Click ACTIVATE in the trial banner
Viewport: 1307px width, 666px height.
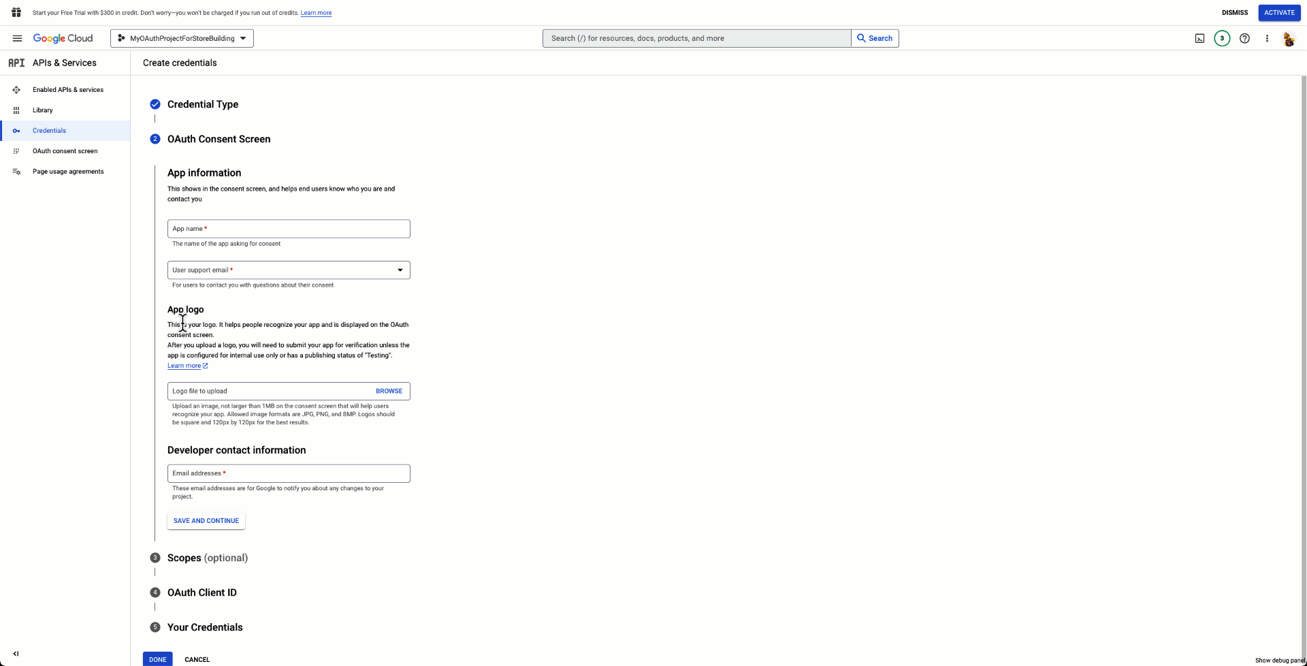(x=1279, y=12)
